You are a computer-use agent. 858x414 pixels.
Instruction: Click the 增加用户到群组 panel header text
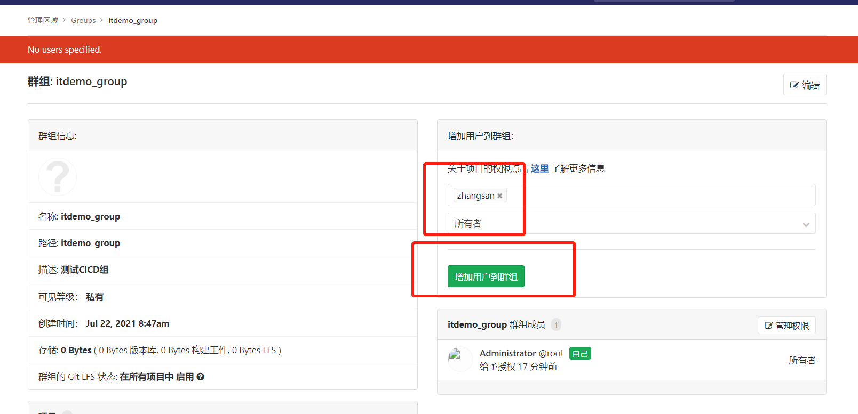pos(481,136)
